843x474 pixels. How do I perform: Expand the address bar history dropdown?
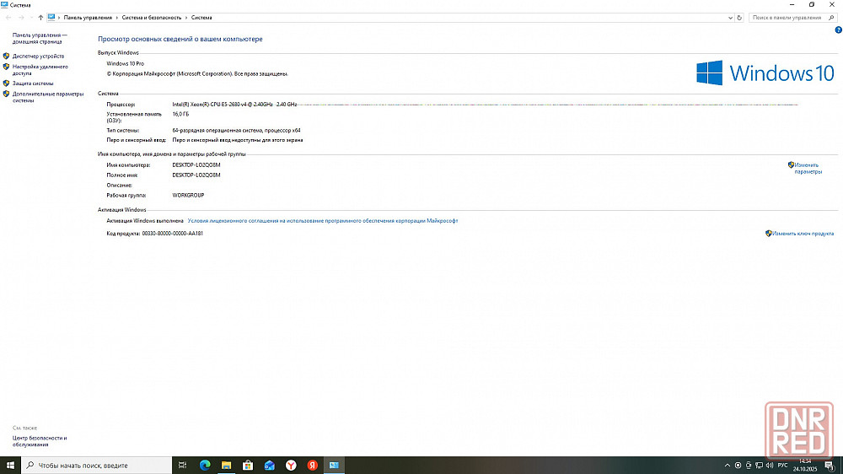tap(730, 17)
